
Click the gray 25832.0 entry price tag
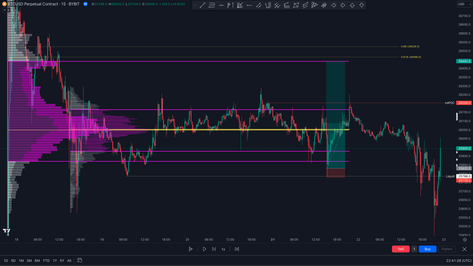tap(464, 168)
